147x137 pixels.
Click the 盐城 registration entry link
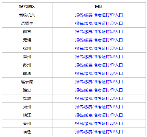[99, 98]
